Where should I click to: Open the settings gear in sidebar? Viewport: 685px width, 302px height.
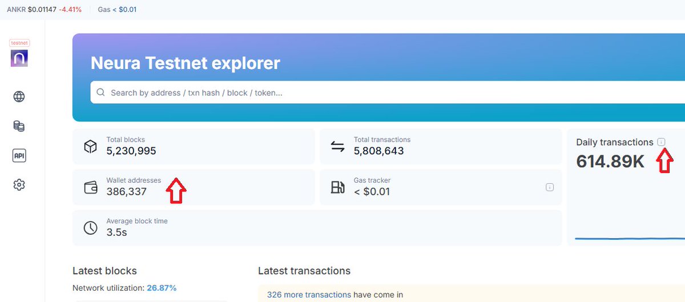pyautogui.click(x=19, y=185)
